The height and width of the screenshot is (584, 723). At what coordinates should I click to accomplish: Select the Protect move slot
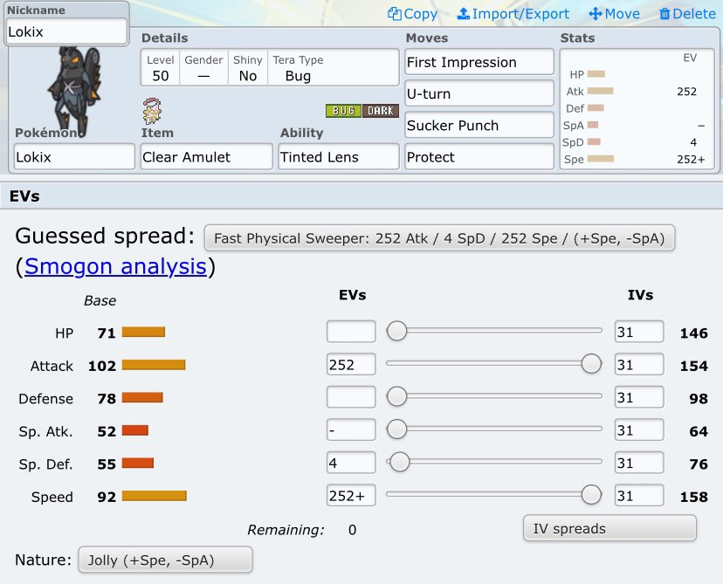click(479, 157)
